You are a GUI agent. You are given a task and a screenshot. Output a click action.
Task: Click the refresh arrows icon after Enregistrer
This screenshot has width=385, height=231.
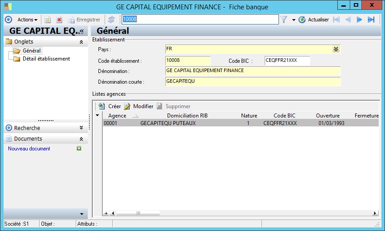(x=111, y=20)
